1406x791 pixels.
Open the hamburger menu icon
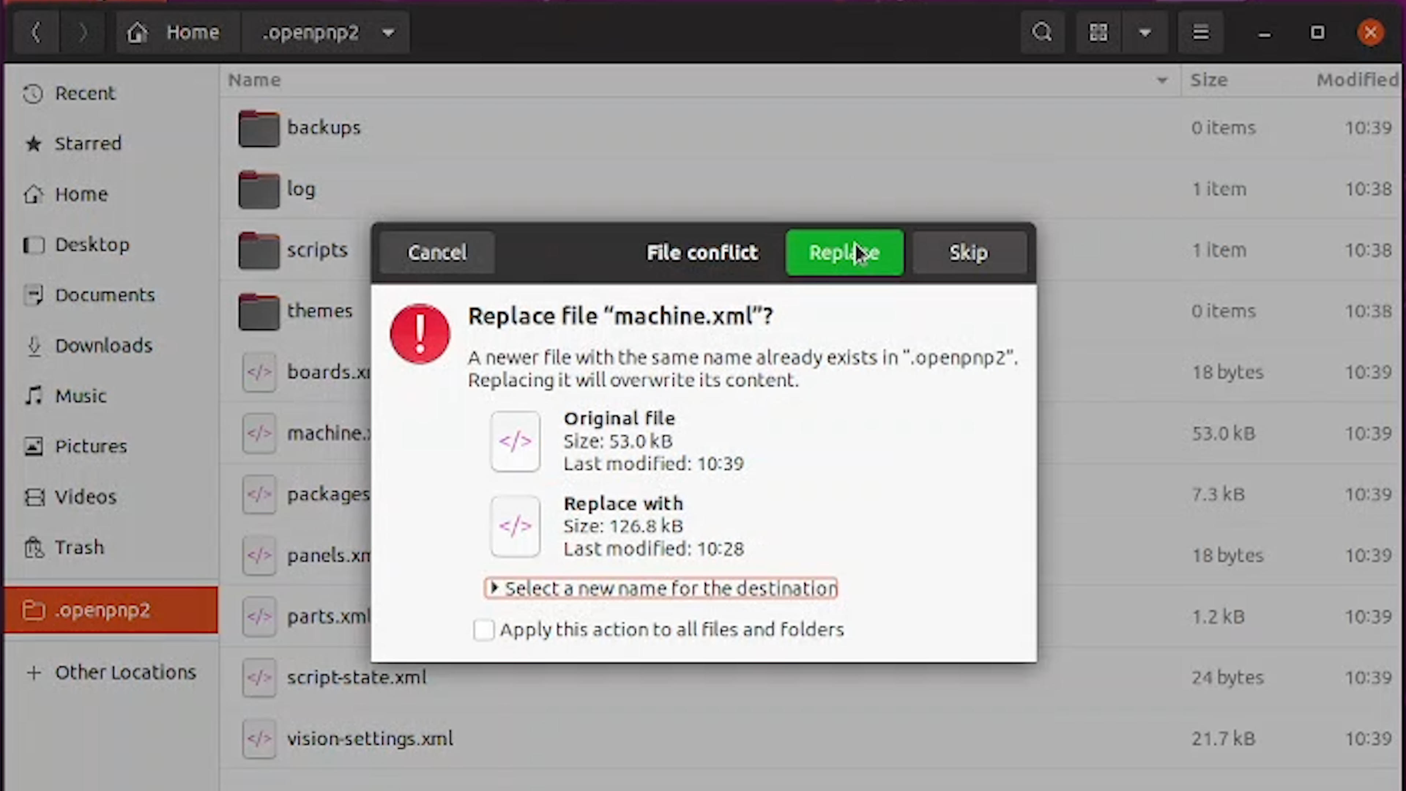click(1200, 33)
